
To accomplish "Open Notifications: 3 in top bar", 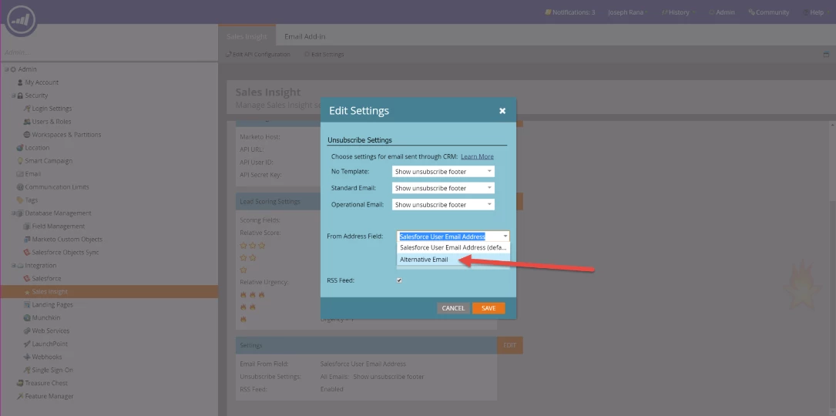I will point(570,12).
